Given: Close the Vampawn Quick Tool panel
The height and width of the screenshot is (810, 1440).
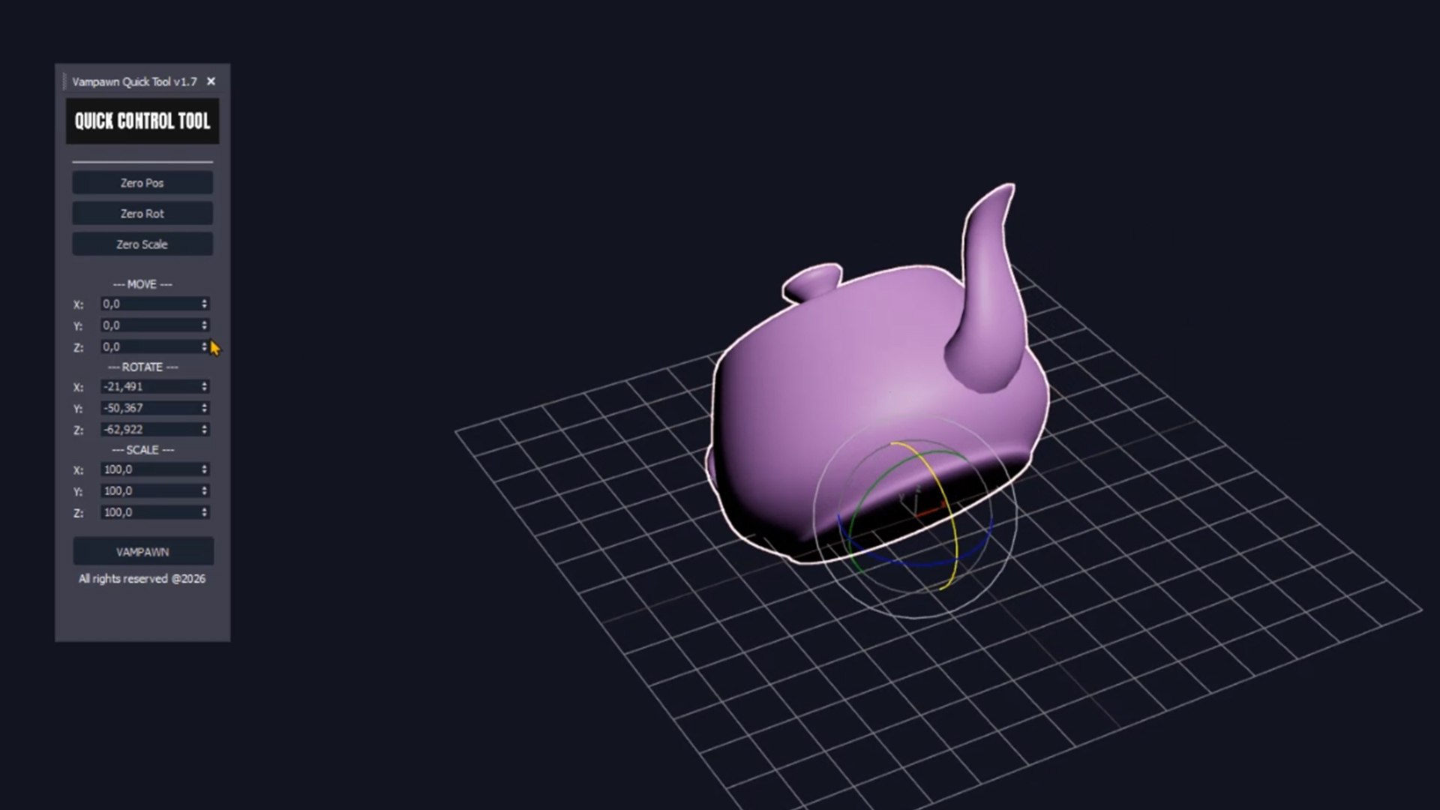Looking at the screenshot, I should click(x=211, y=81).
